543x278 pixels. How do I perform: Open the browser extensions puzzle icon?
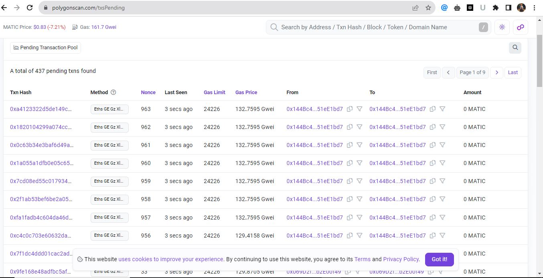pyautogui.click(x=496, y=8)
